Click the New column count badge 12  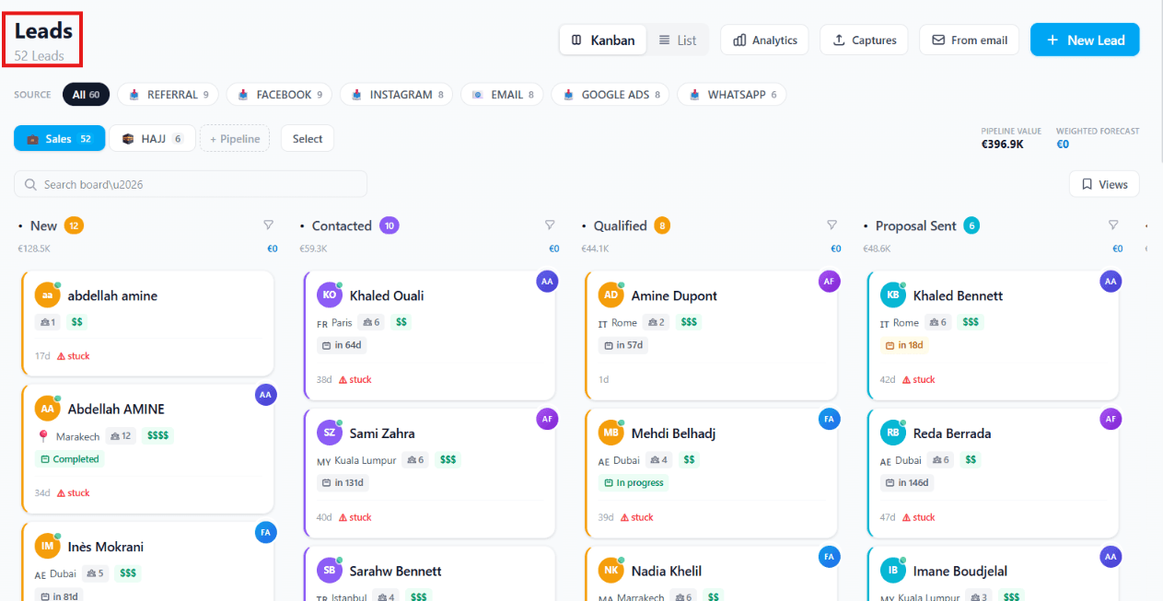click(x=74, y=225)
